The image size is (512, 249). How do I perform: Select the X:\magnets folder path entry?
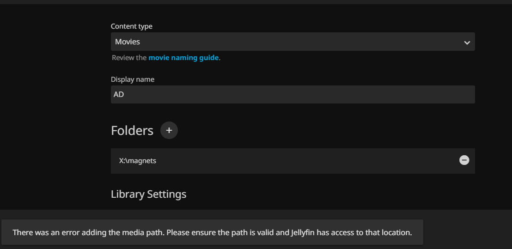click(138, 161)
